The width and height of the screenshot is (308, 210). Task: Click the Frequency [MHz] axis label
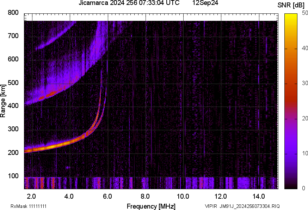point(151,206)
